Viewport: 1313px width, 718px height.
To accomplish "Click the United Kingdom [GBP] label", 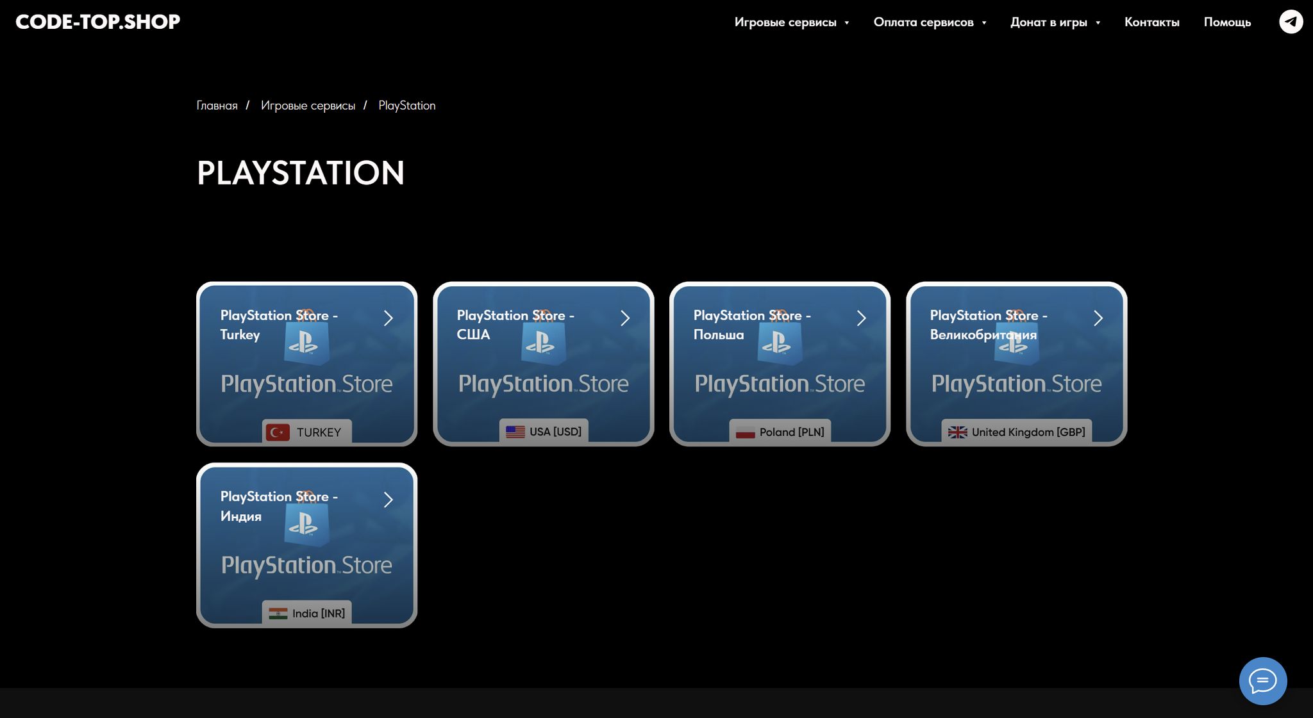I will [1028, 432].
